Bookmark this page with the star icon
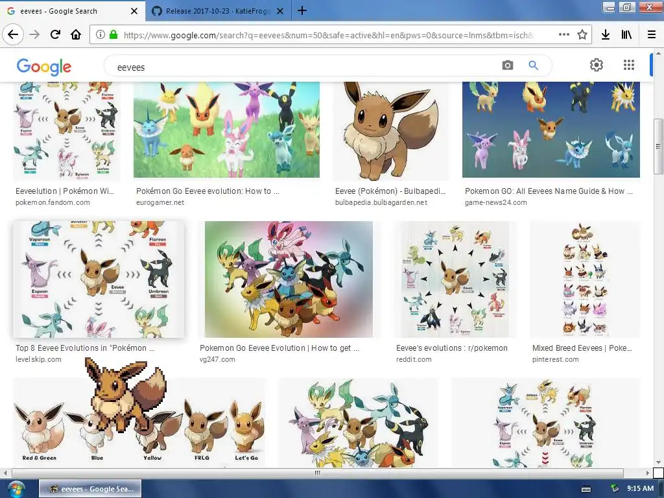 [582, 35]
